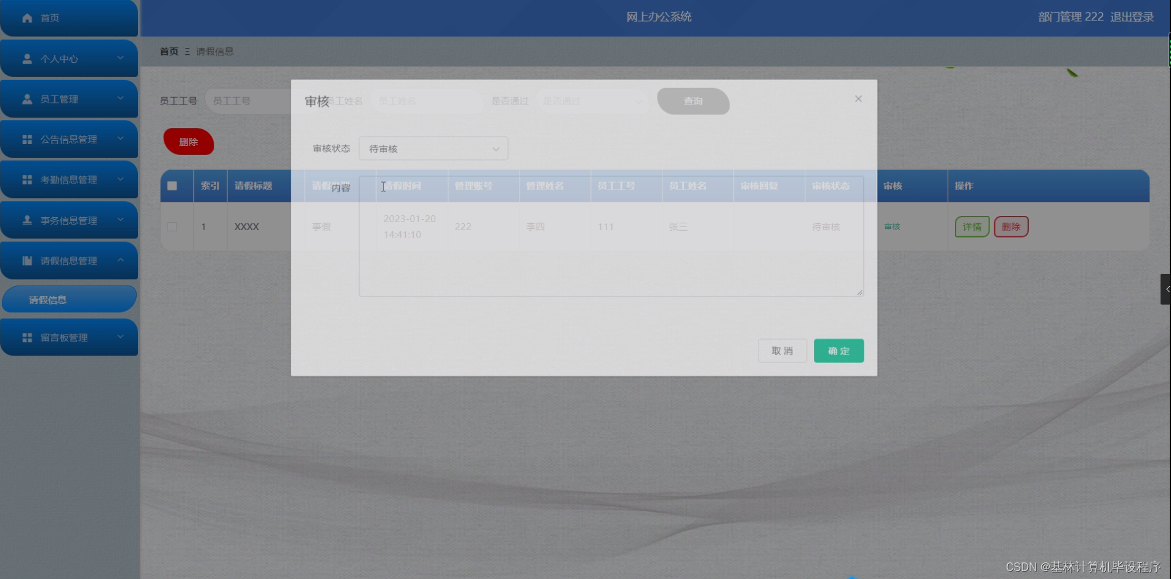Click the grid icon on 公告信息管理

click(26, 139)
